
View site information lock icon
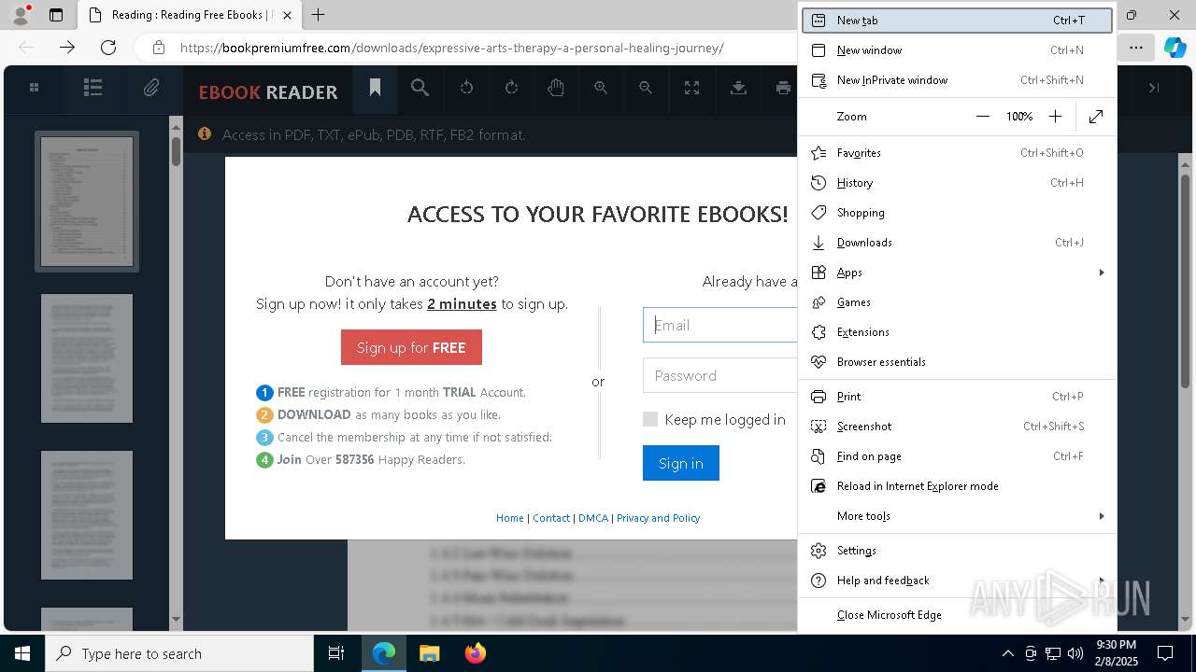pyautogui.click(x=159, y=48)
